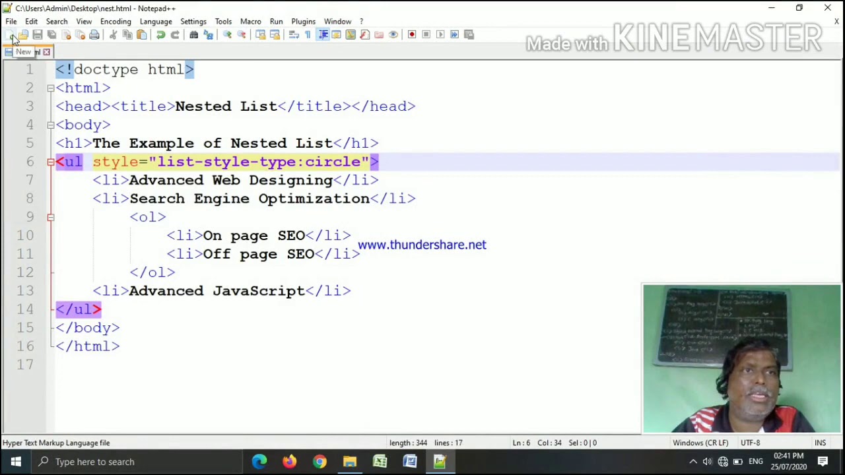Start macro recording with the red dot

coord(412,34)
